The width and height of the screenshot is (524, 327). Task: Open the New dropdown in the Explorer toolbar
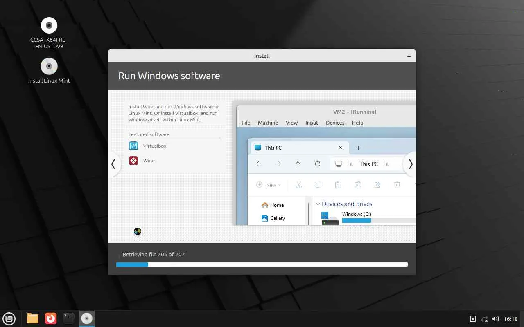pos(269,185)
